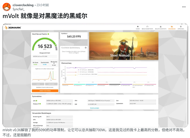The image size is (190, 138).
Task: Open the r/overclocking subreddit link
Action: tap(23, 5)
